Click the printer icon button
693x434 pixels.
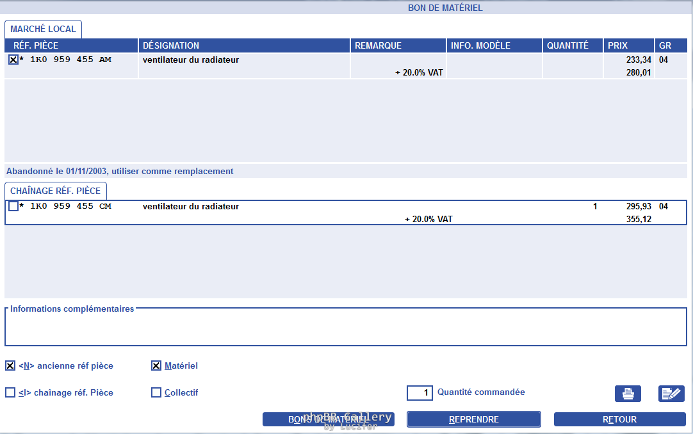click(628, 394)
